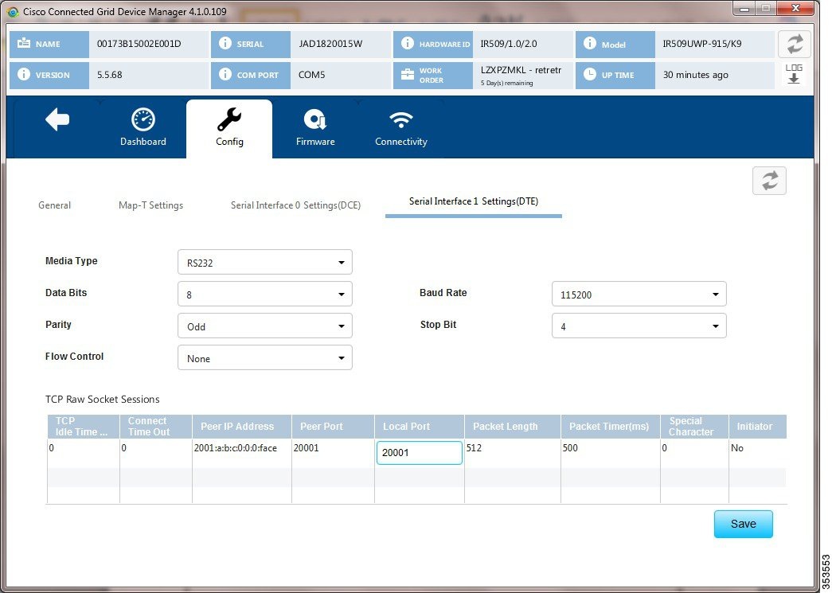Click the hardware ID value IR509/1.0/2.0

tap(508, 44)
